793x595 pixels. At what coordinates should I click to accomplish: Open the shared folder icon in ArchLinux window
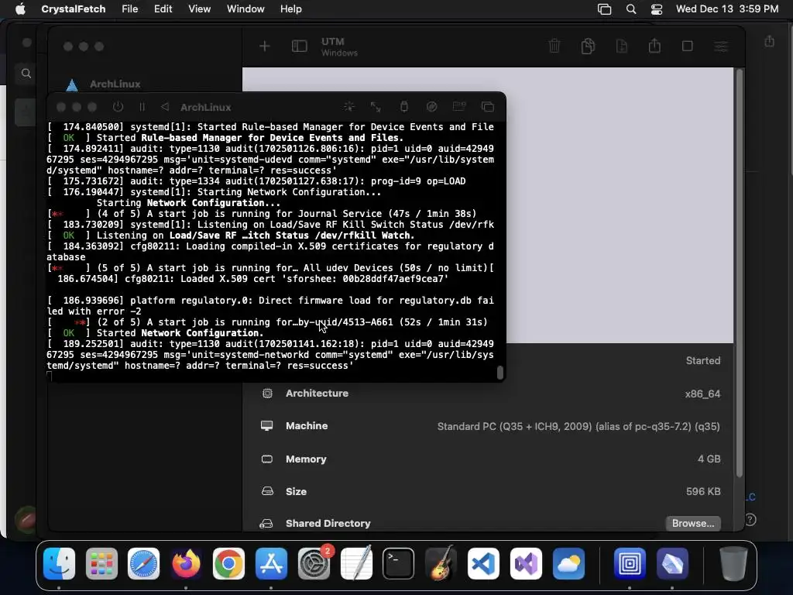(x=459, y=106)
